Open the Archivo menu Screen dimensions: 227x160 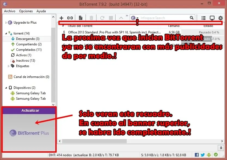click(x=10, y=11)
